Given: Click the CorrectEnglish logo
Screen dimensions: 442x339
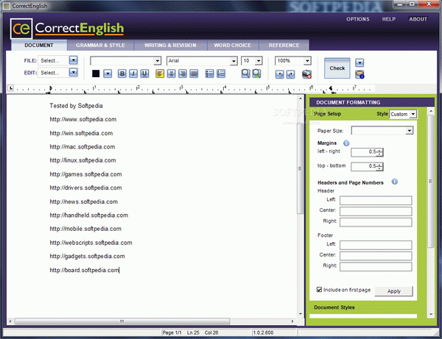Looking at the screenshot, I should coord(68,29).
